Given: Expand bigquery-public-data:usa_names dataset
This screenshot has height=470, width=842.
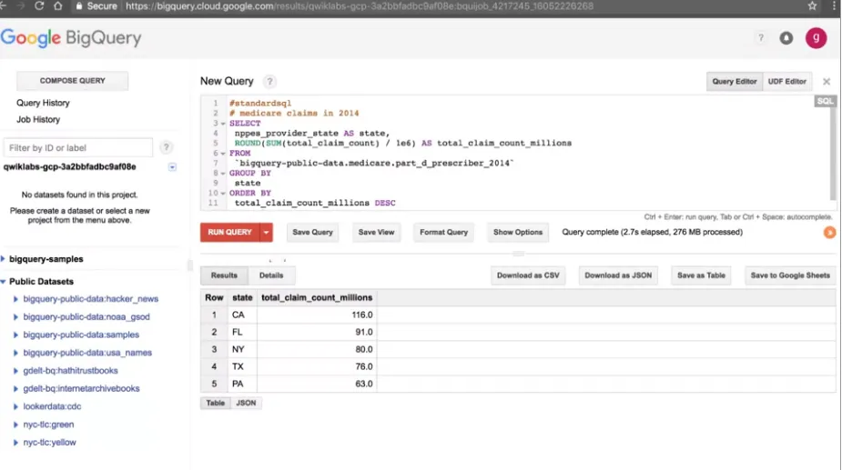Looking at the screenshot, I should tap(15, 353).
